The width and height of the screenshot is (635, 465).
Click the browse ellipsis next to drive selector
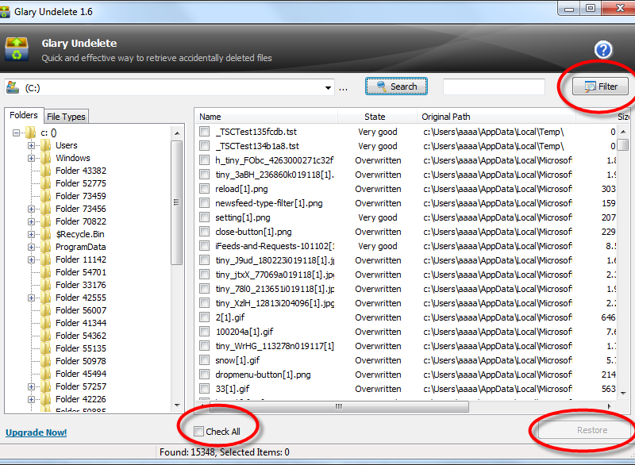click(343, 88)
